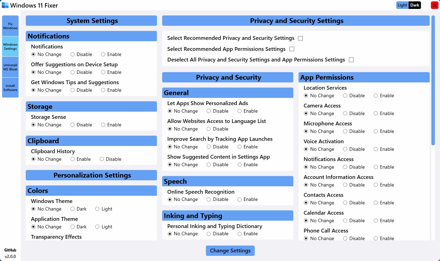Enable Get Windows Tips and Suggestions
This screenshot has width=440, height=261.
tap(103, 90)
